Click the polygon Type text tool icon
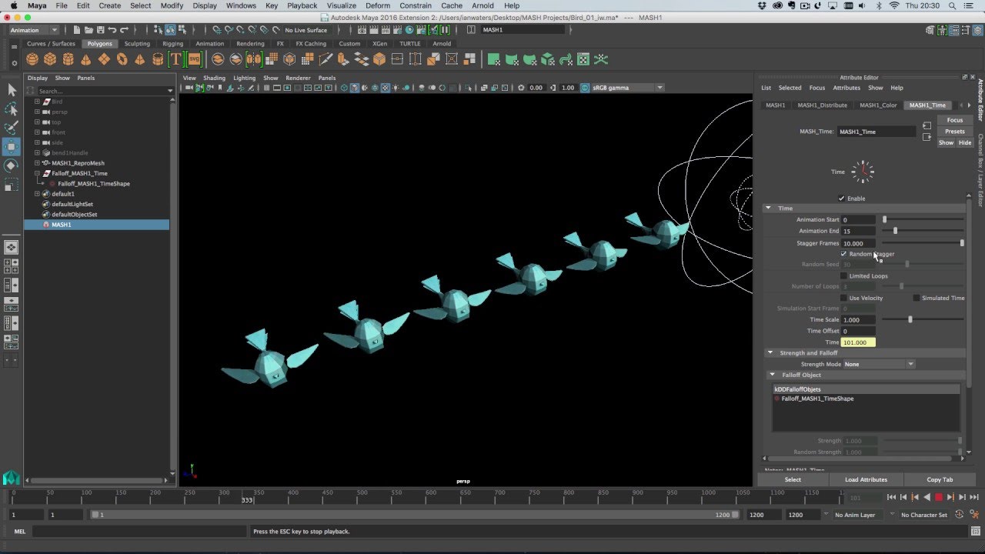This screenshot has width=985, height=554. pos(175,59)
